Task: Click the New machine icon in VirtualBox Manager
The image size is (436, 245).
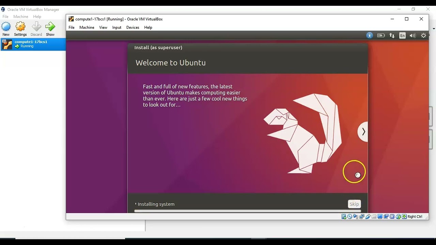Action: pyautogui.click(x=6, y=27)
